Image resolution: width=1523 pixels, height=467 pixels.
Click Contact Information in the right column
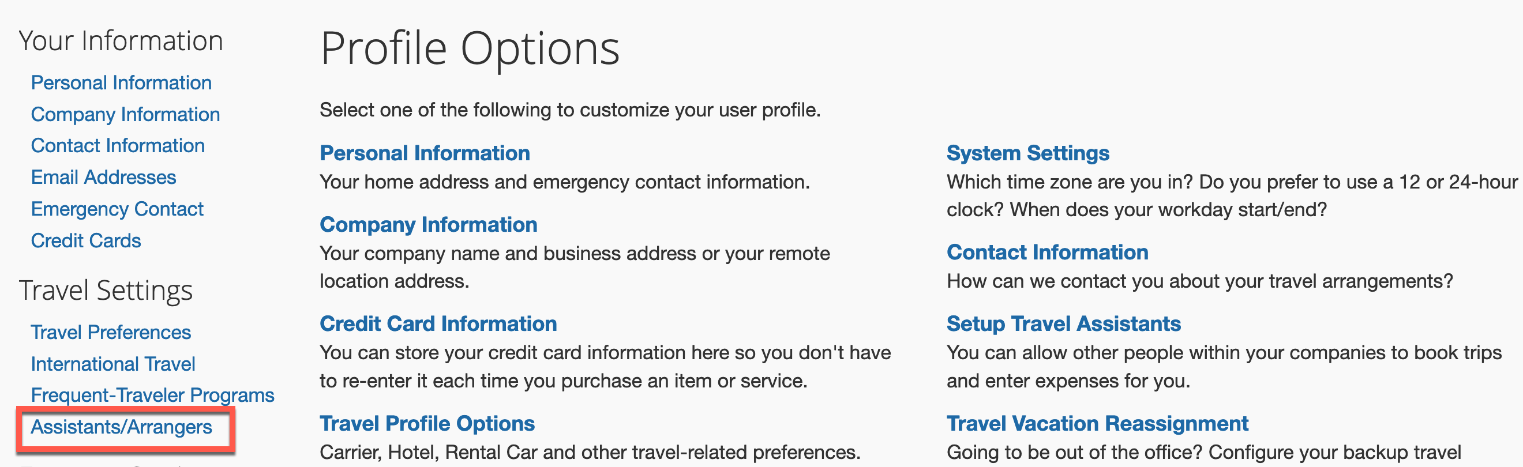[x=1047, y=252]
